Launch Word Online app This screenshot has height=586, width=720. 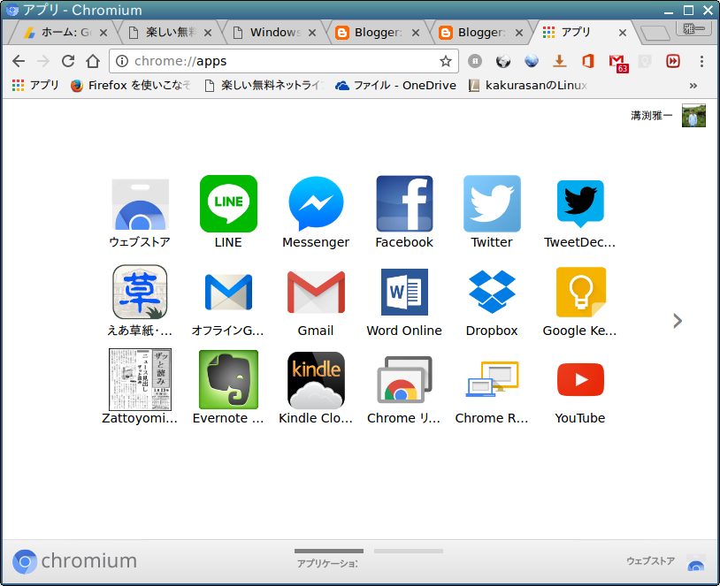(404, 292)
